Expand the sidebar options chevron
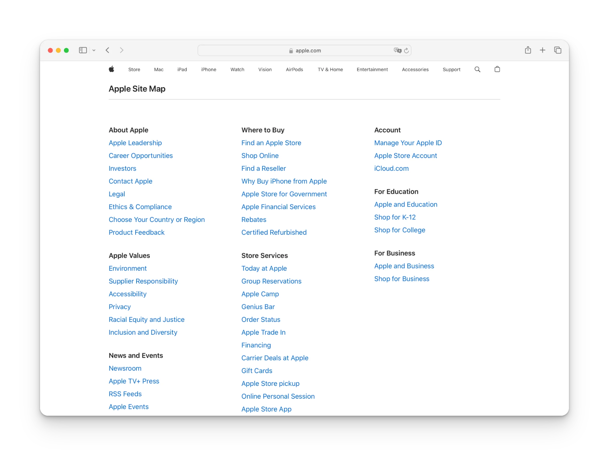This screenshot has width=609, height=456. point(94,50)
